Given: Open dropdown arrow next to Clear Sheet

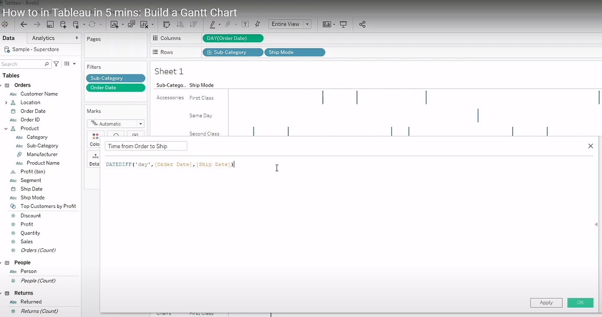Looking at the screenshot, I should (x=153, y=24).
